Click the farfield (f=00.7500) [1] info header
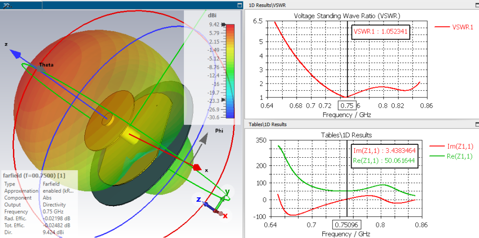Image resolution: width=479 pixels, height=238 pixels. pyautogui.click(x=34, y=175)
